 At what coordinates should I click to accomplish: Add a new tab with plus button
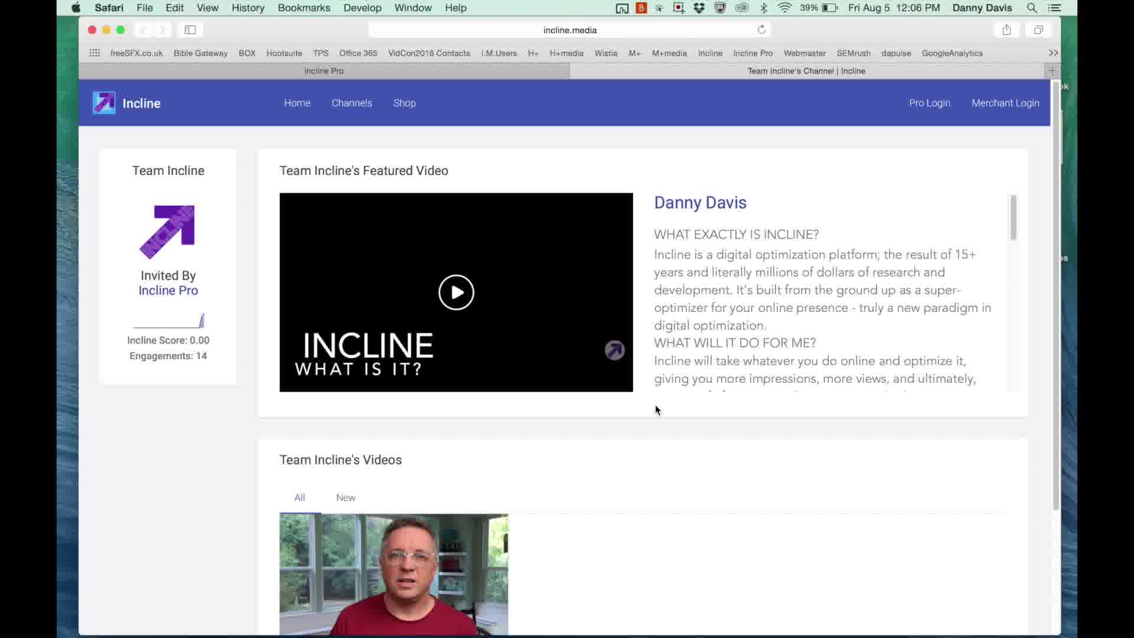pyautogui.click(x=1052, y=71)
